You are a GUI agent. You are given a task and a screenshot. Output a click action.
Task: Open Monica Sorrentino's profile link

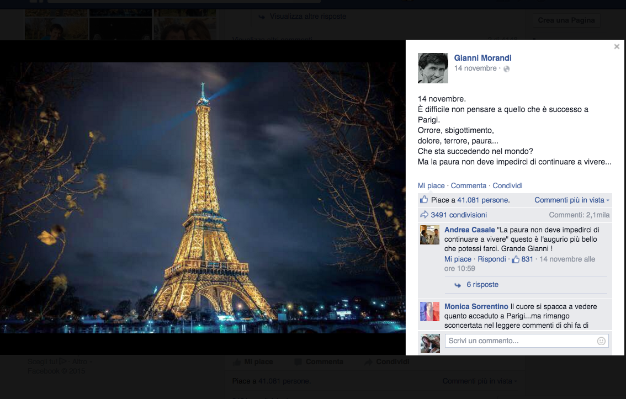(x=476, y=306)
